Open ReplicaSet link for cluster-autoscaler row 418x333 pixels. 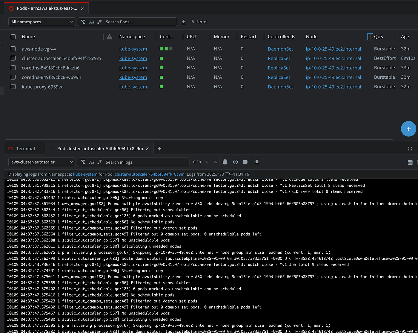[279, 58]
